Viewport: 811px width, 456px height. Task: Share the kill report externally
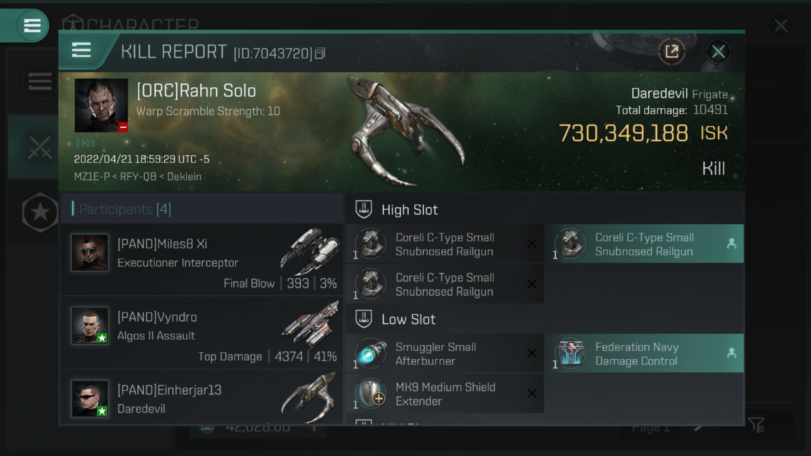pyautogui.click(x=671, y=52)
